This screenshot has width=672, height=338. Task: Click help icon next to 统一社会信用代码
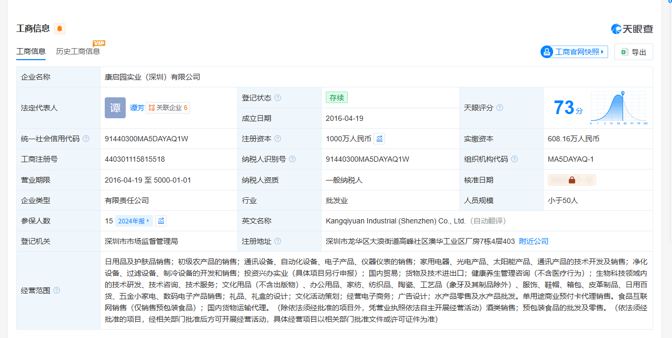point(86,139)
